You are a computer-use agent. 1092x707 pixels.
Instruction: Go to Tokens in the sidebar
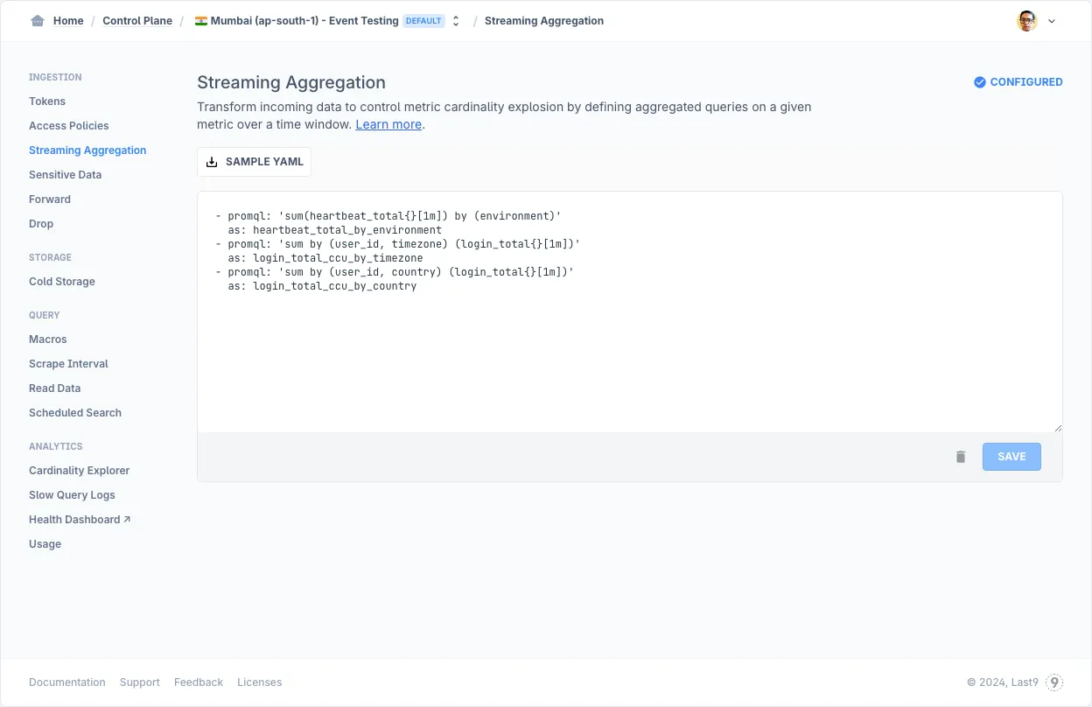pos(47,101)
